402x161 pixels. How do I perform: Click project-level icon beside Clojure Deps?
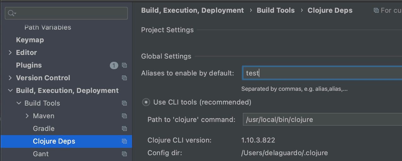pos(124,141)
